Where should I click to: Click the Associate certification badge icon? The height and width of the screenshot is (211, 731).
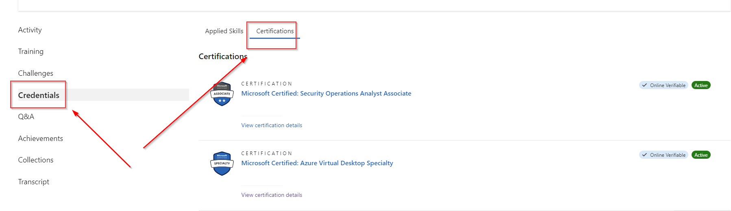222,94
